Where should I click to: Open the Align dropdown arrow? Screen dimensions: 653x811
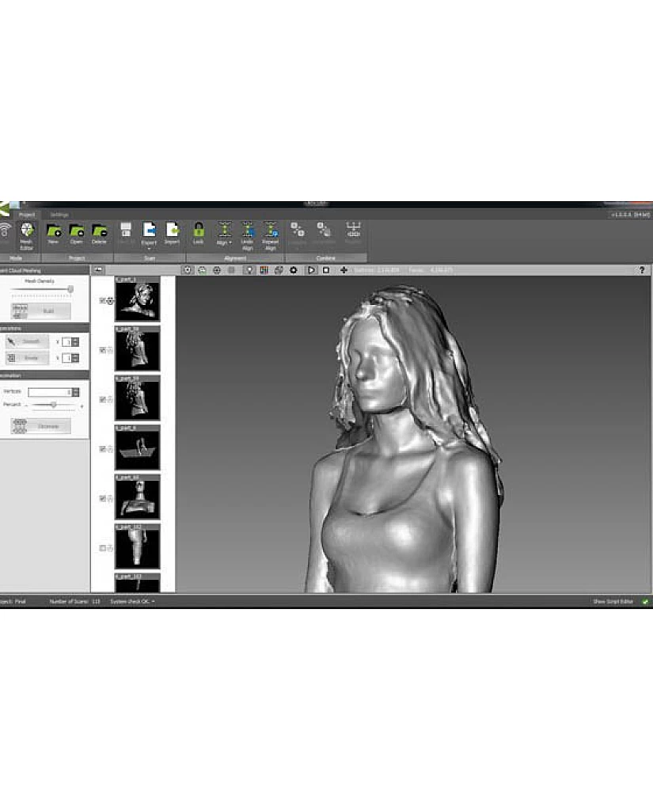pyautogui.click(x=230, y=242)
